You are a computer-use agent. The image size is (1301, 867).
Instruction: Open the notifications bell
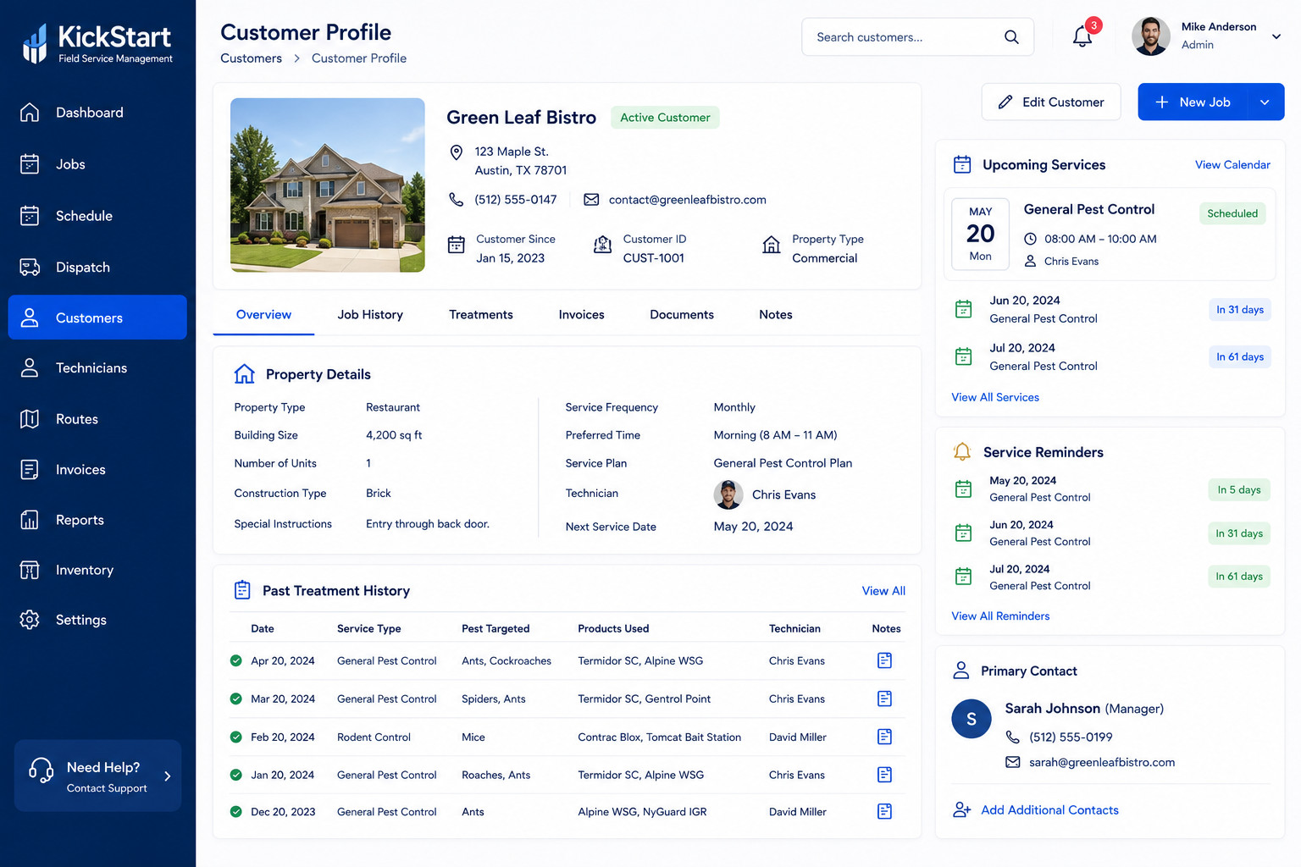pyautogui.click(x=1082, y=36)
